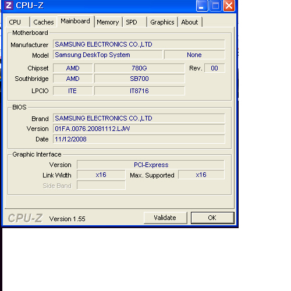The image size is (291, 291).
Task: Click the Southbridge vendor field AMD
Action: pyautogui.click(x=73, y=79)
